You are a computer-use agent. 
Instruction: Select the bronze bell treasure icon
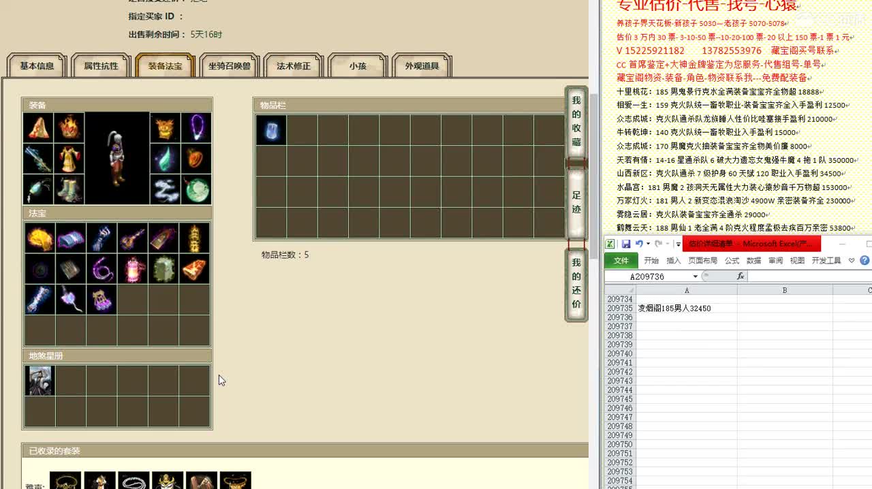[163, 238]
